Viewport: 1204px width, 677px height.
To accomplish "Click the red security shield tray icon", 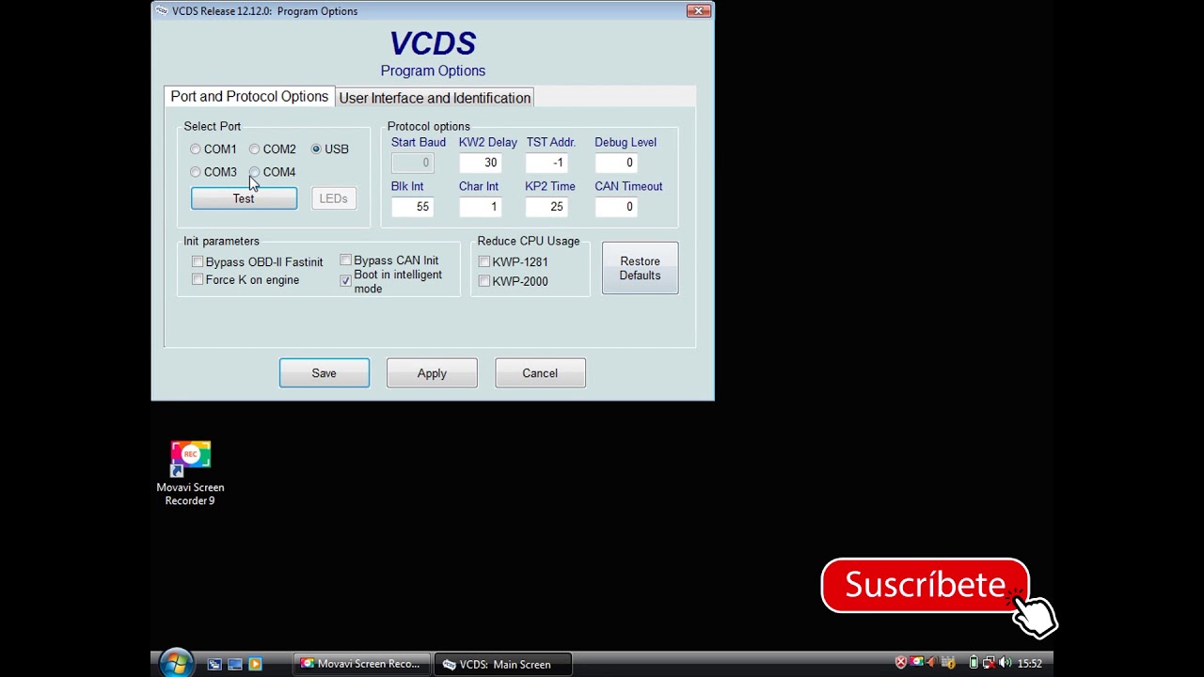I will tap(901, 663).
